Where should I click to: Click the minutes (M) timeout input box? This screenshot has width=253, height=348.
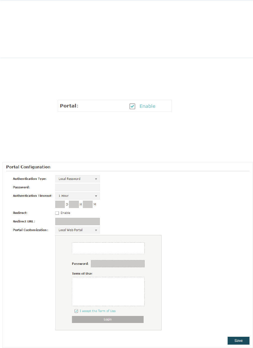88,204
